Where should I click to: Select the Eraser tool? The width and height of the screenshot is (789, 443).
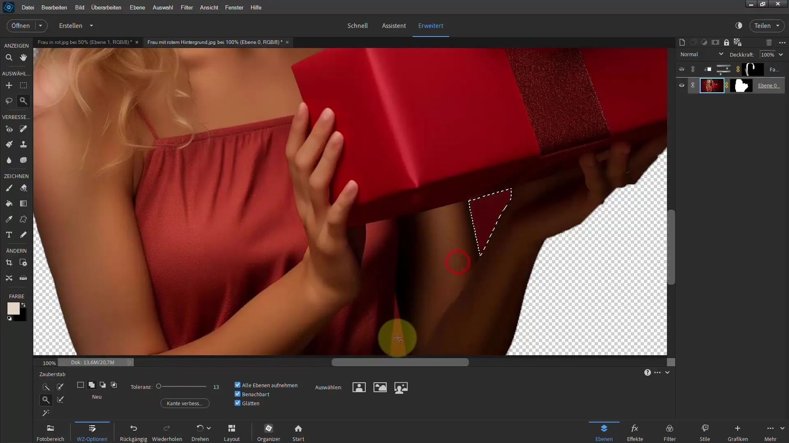click(x=23, y=188)
